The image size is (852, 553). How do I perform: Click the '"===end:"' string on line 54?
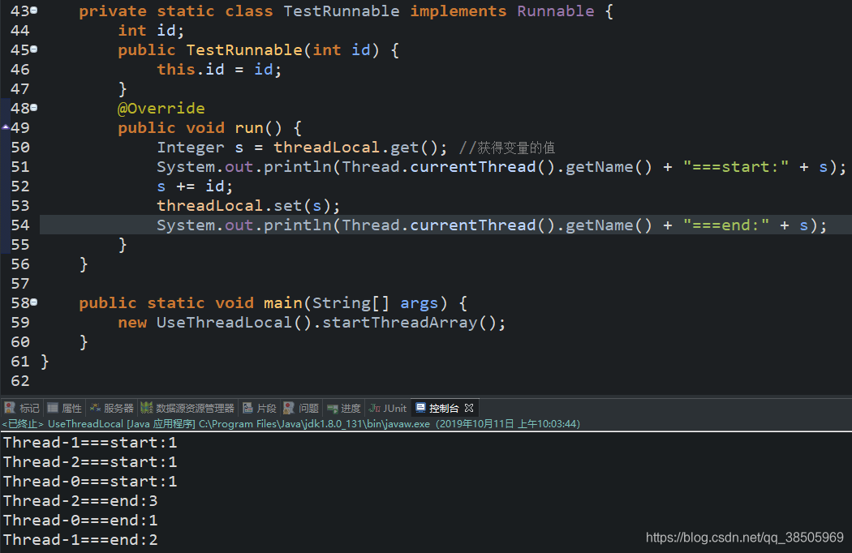[x=726, y=225]
